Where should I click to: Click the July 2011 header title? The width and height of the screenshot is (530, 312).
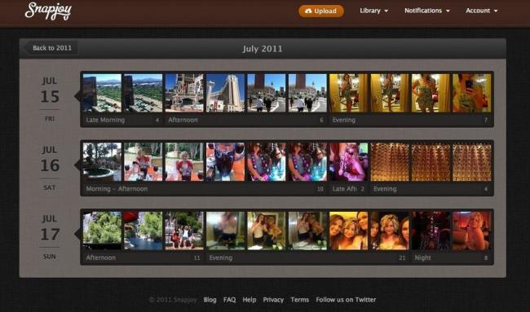coord(263,49)
